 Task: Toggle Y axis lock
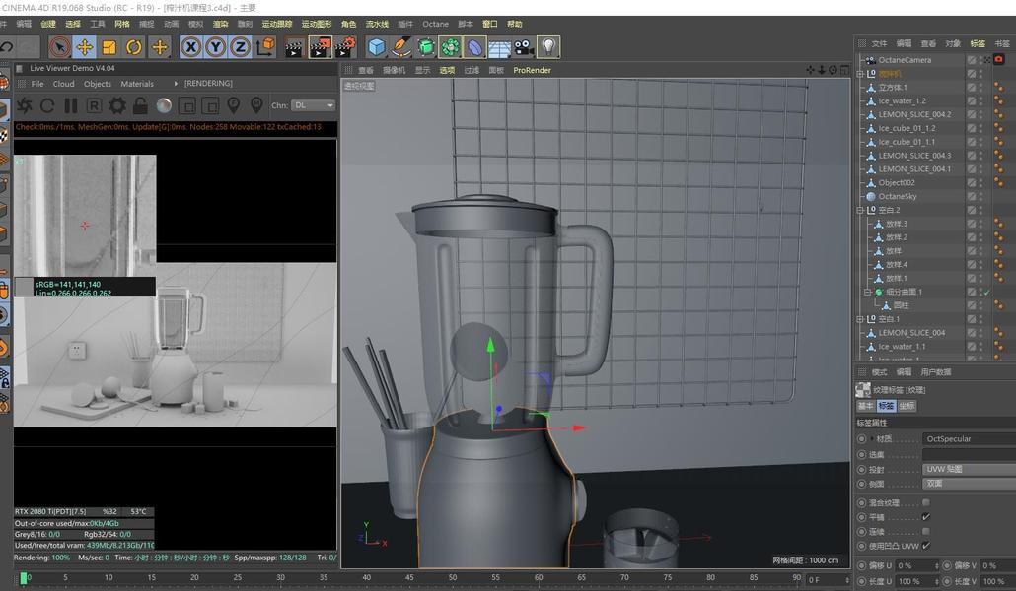click(216, 47)
